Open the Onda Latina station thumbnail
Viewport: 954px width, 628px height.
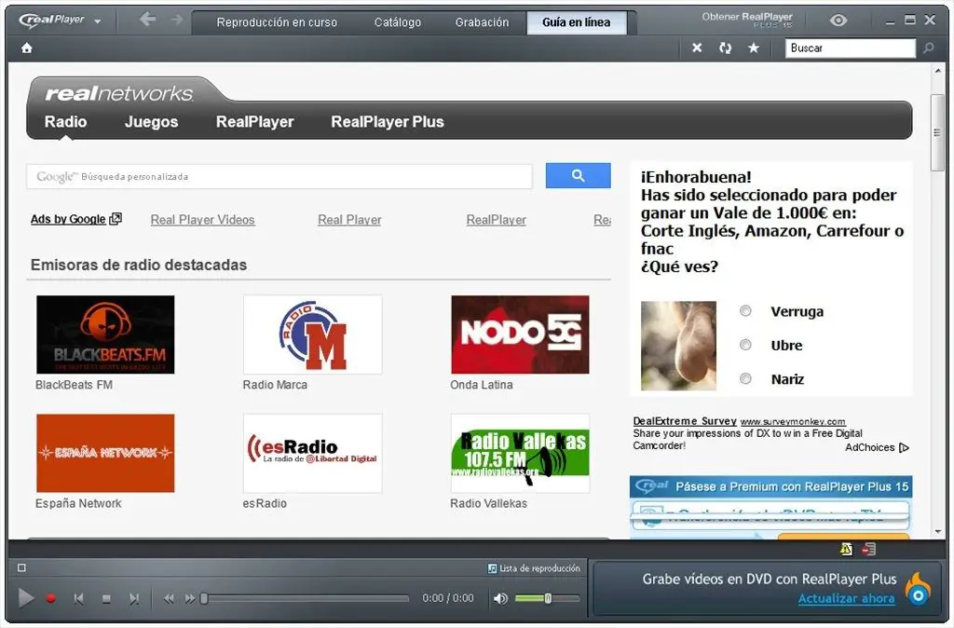[x=520, y=334]
